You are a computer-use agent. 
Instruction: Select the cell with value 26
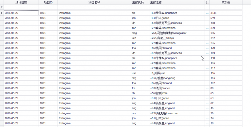click(226, 113)
